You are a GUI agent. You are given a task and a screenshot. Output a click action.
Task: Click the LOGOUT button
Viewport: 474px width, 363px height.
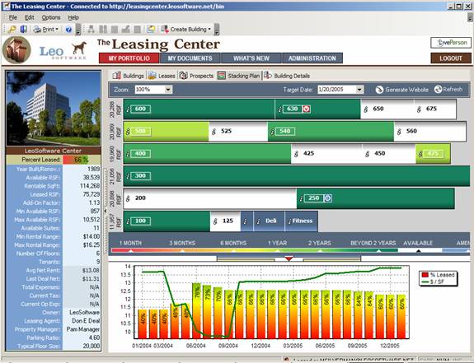(x=451, y=58)
